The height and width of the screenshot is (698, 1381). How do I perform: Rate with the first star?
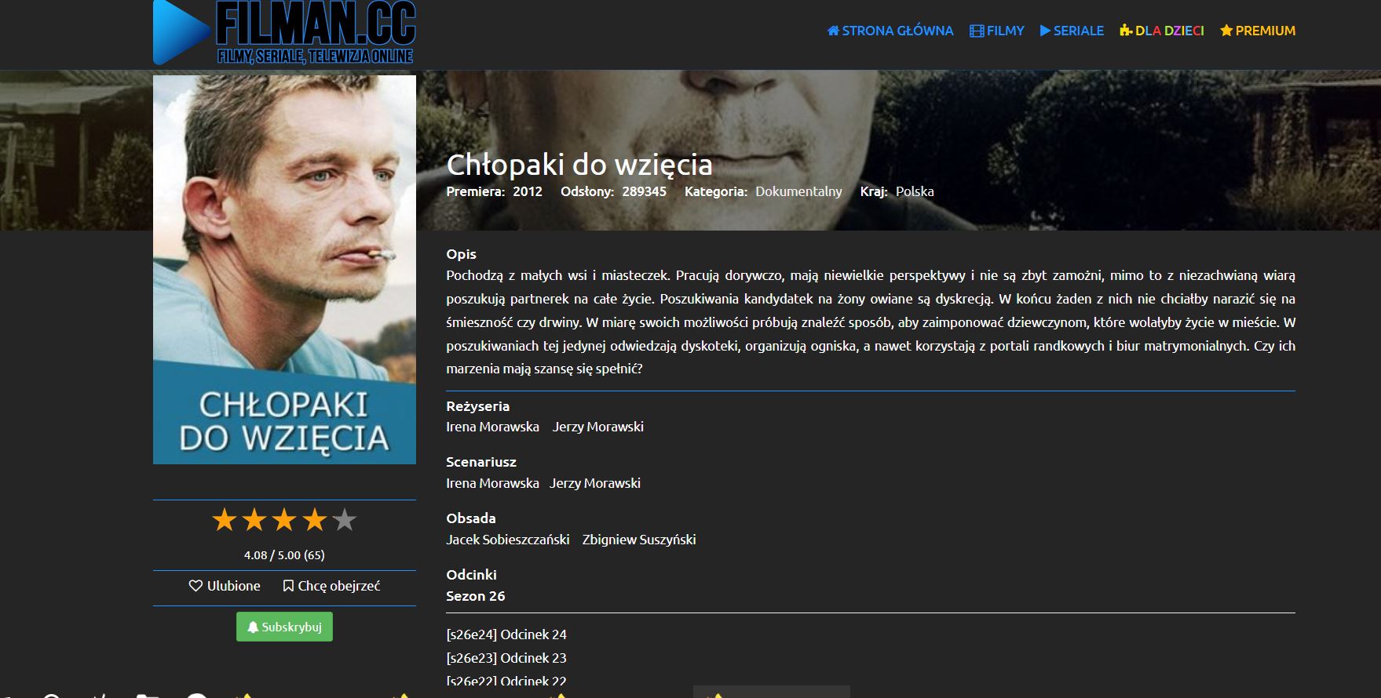[x=225, y=519]
